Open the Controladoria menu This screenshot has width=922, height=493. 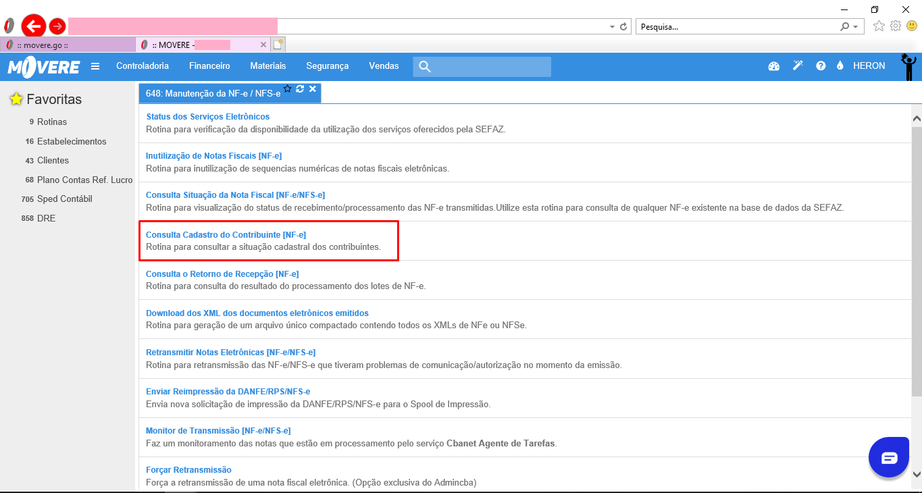(143, 66)
